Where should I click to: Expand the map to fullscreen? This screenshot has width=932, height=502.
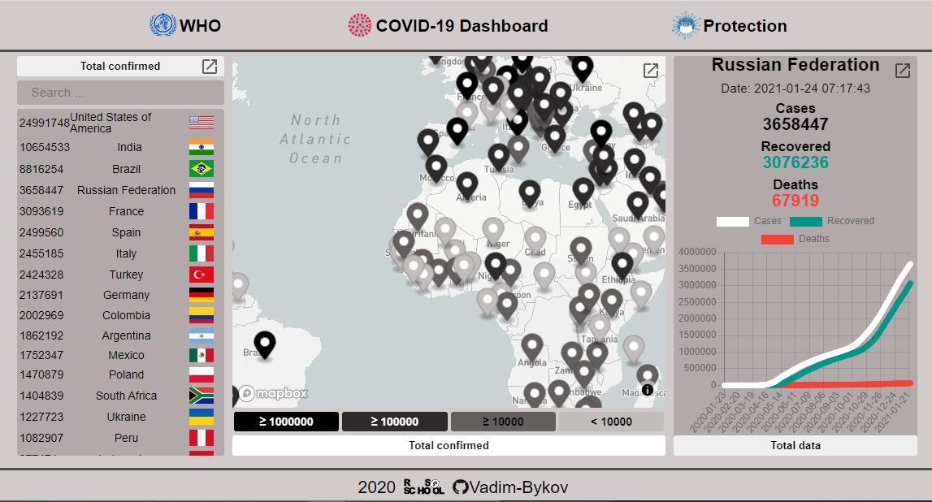click(650, 71)
